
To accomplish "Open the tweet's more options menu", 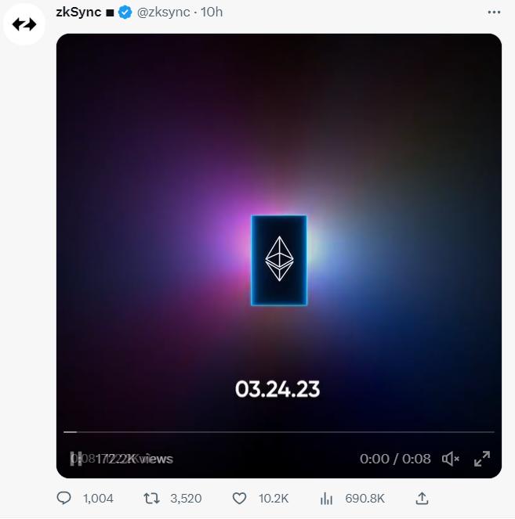I will (x=493, y=13).
